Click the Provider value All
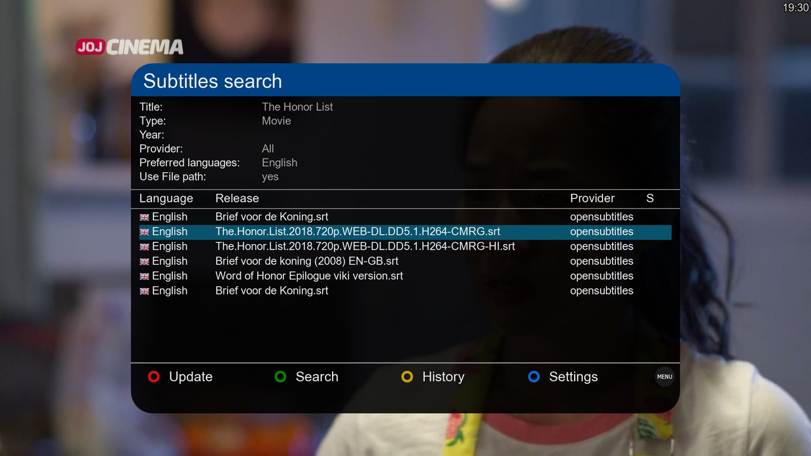This screenshot has height=456, width=811. (x=268, y=149)
